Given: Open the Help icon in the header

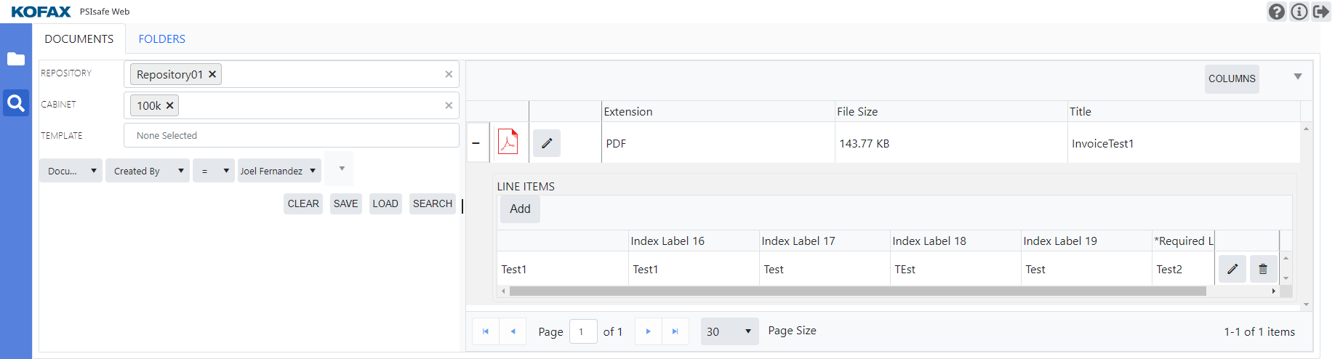Looking at the screenshot, I should pos(1276,12).
